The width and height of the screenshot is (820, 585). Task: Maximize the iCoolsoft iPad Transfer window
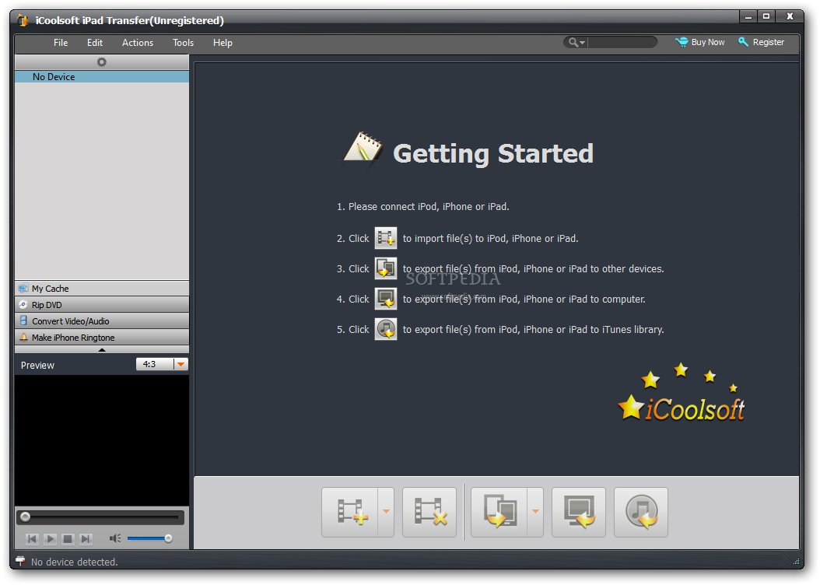[766, 17]
